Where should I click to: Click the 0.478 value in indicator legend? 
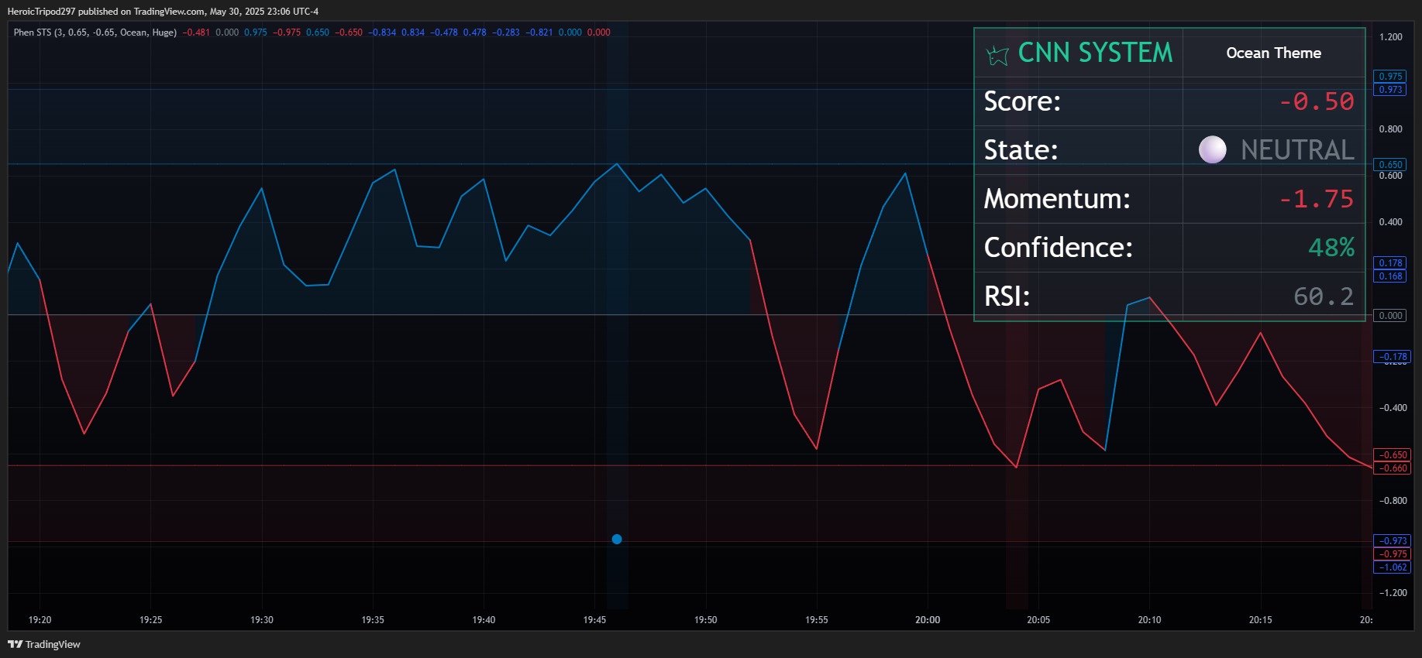475,33
